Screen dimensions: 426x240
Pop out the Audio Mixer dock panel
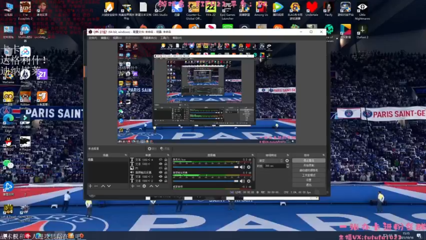[x=252, y=155]
